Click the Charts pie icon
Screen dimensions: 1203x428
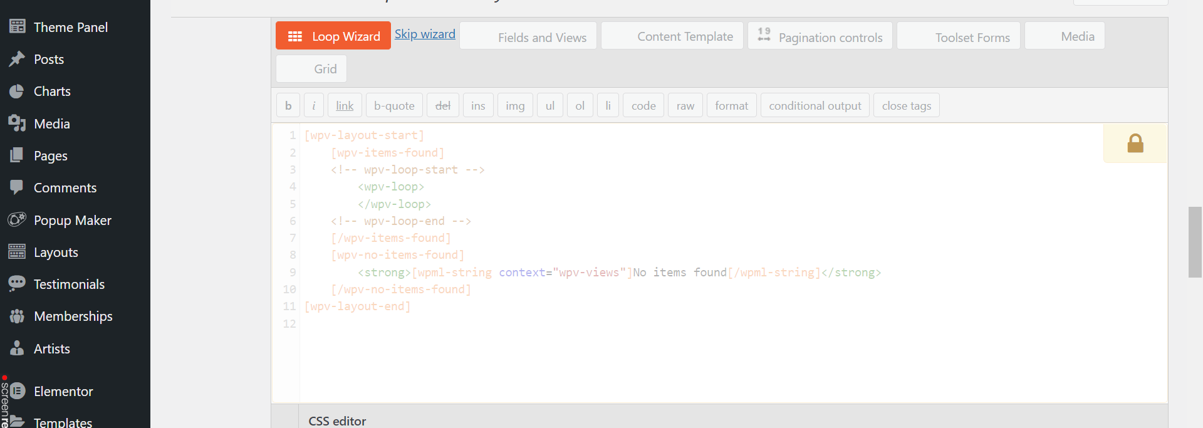[x=17, y=91]
